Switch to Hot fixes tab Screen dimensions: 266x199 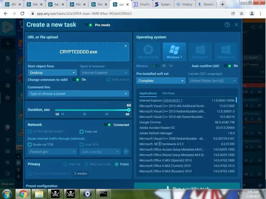coord(168,93)
